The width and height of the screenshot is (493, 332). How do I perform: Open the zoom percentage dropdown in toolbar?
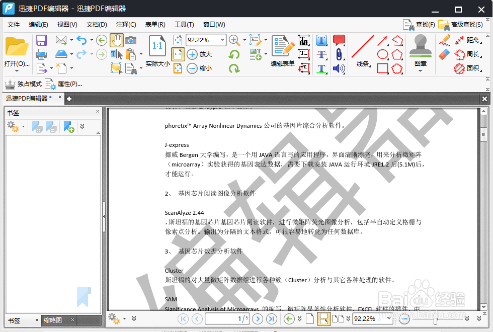tap(222, 40)
